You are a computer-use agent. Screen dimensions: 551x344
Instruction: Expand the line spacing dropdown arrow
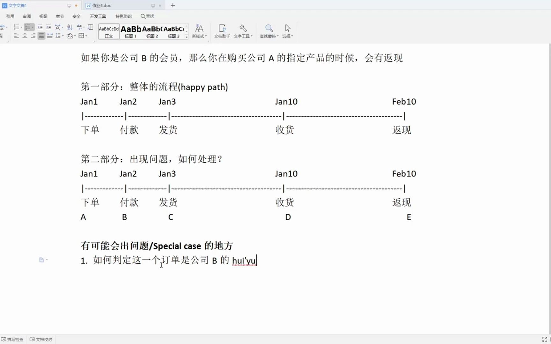tap(63, 36)
